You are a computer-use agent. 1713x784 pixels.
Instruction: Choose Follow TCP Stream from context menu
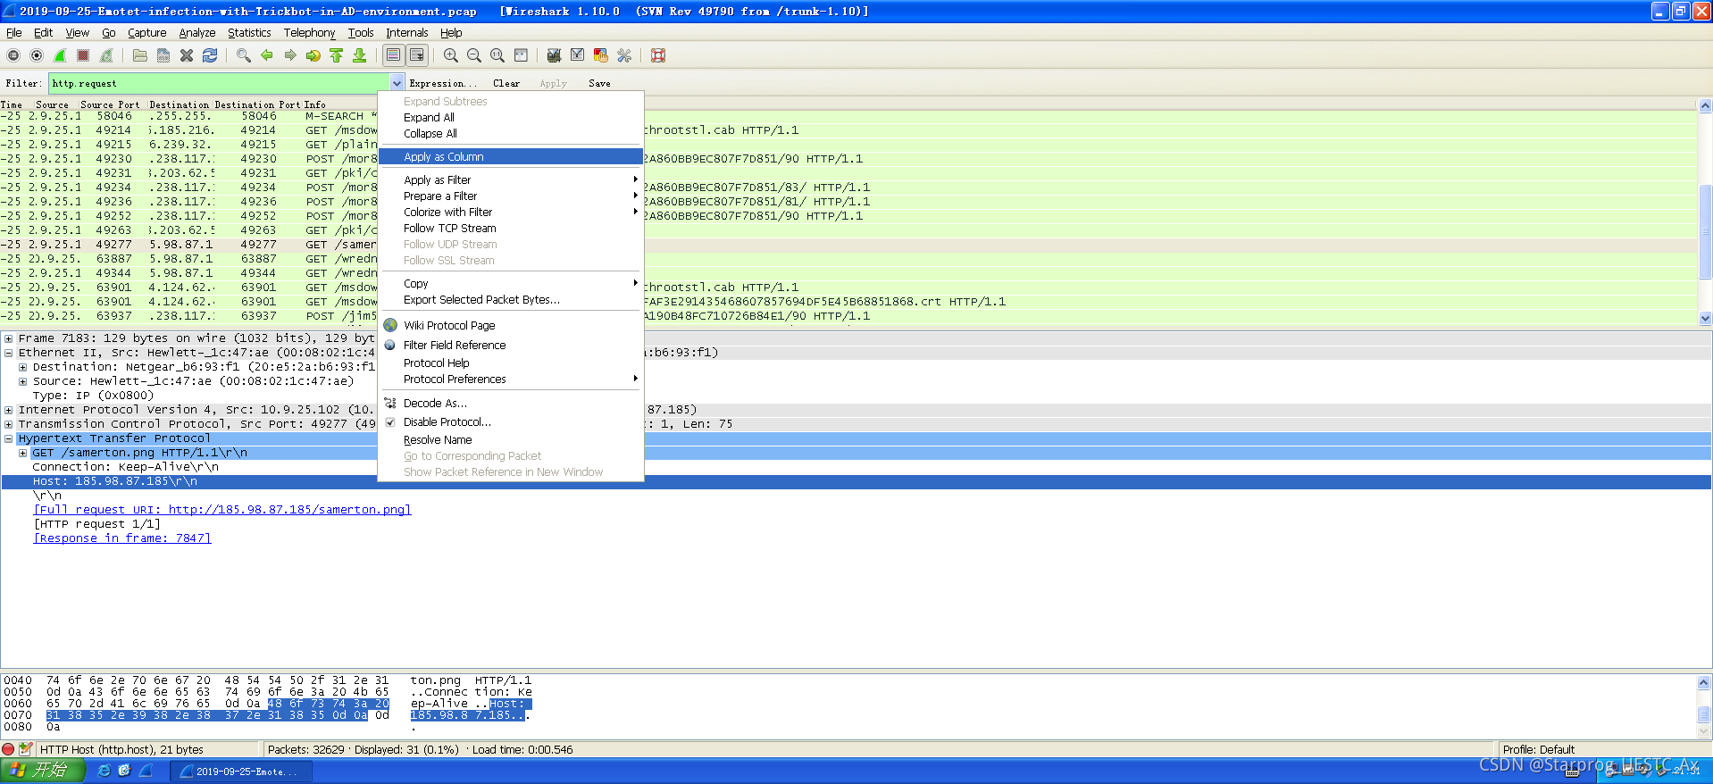tap(510, 229)
